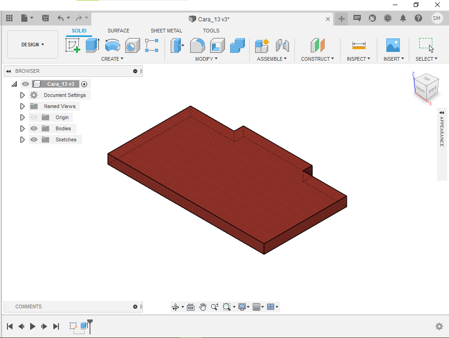This screenshot has width=449, height=338.
Task: Open the Job Status clock icon
Action: (x=388, y=19)
